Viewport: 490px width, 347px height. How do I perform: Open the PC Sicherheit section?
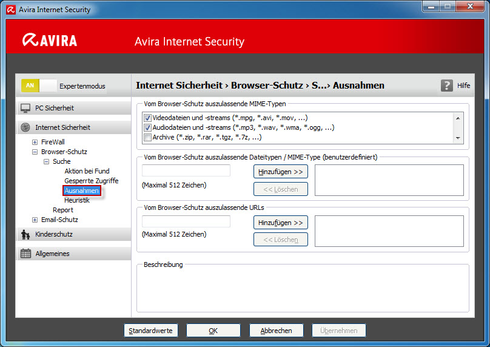point(74,108)
